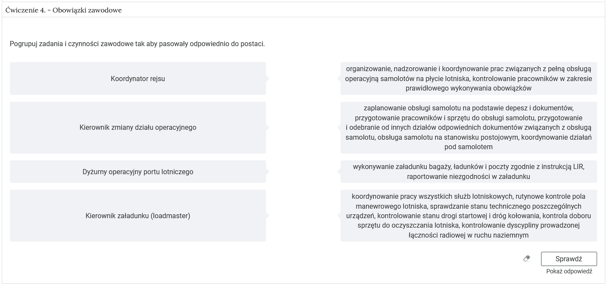Screen dimensions: 607x285
Task: Select the Kierownik zmiany działu operacyjnego card
Action: [x=138, y=128]
